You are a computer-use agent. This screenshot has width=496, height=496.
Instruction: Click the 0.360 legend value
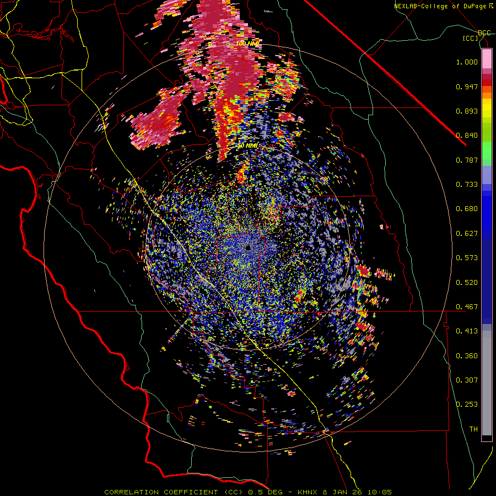(467, 356)
